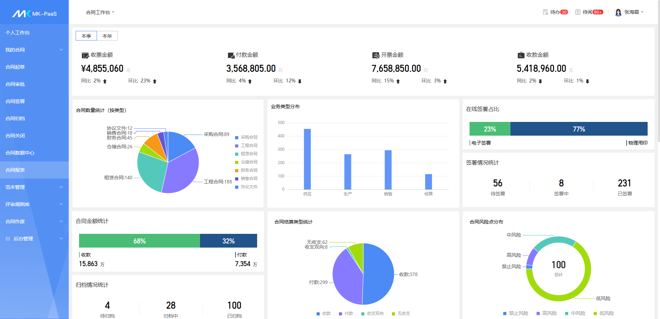Click the 收款金额 briefcase icon

click(x=521, y=55)
